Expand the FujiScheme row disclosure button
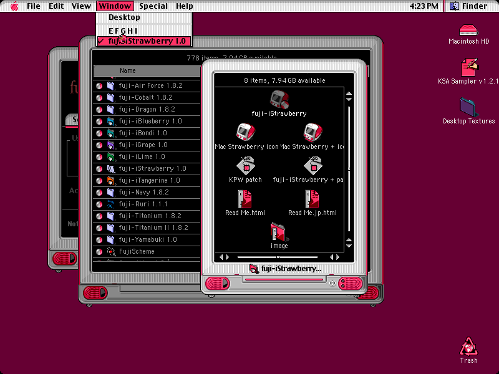 point(99,252)
